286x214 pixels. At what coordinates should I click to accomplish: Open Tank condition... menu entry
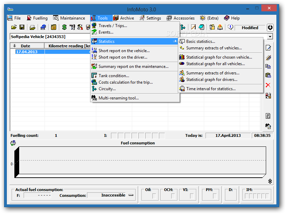tap(135, 75)
